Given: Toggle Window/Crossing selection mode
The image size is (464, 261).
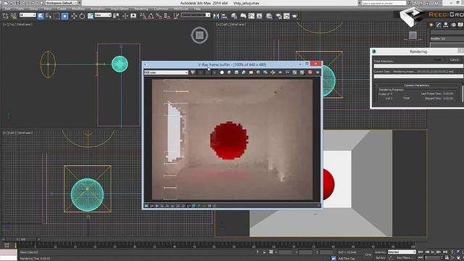Looking at the screenshot, I should pyautogui.click(x=65, y=16).
